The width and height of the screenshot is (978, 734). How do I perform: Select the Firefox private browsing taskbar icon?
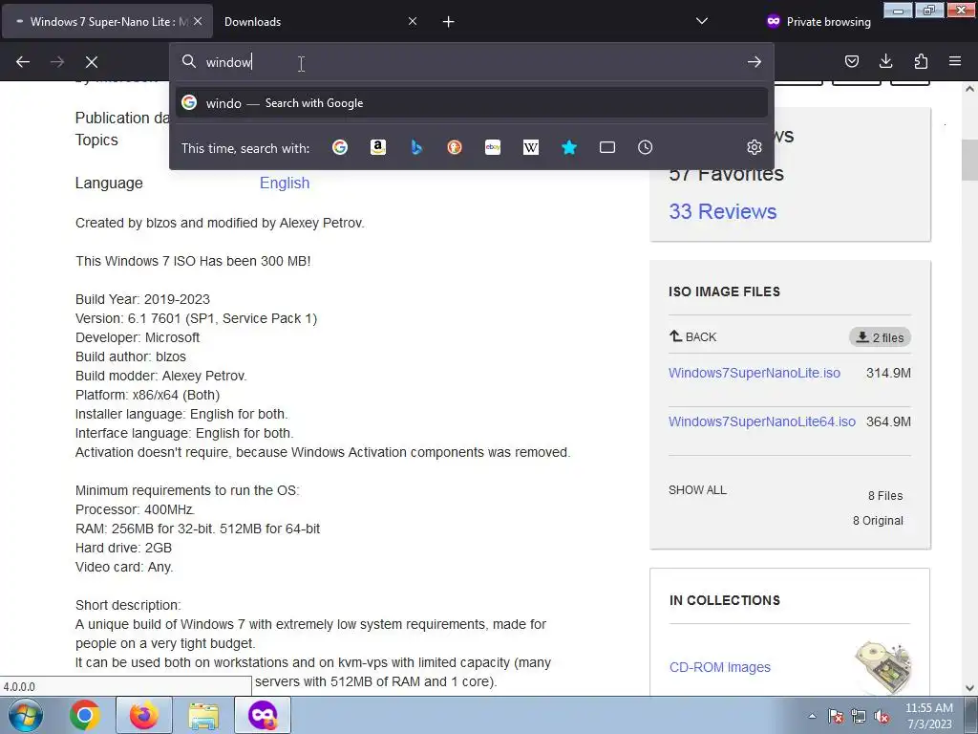(262, 715)
